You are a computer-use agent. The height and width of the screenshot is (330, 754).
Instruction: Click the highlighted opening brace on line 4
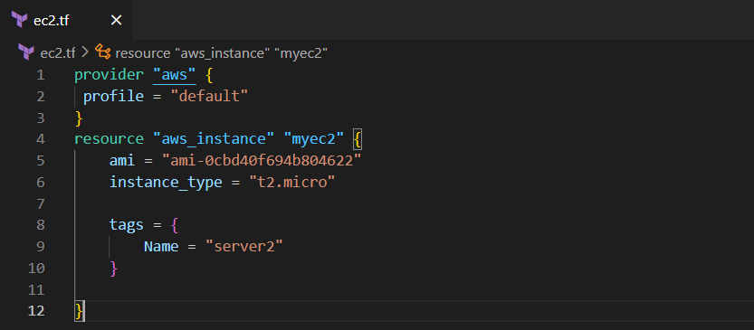358,139
